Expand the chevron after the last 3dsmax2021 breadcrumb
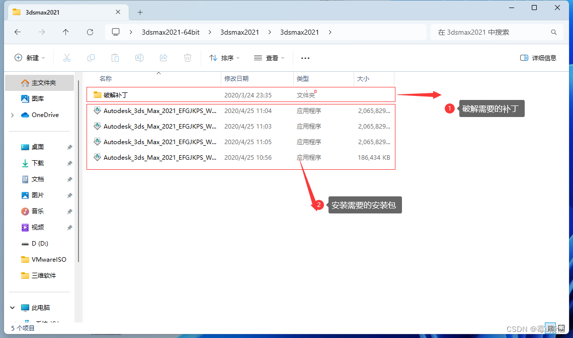Screen dimensions: 573x338 [x=330, y=32]
